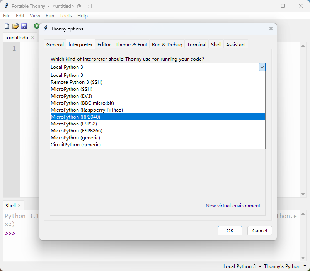Switch to the Editor tab
The image size is (310, 271).
104,45
